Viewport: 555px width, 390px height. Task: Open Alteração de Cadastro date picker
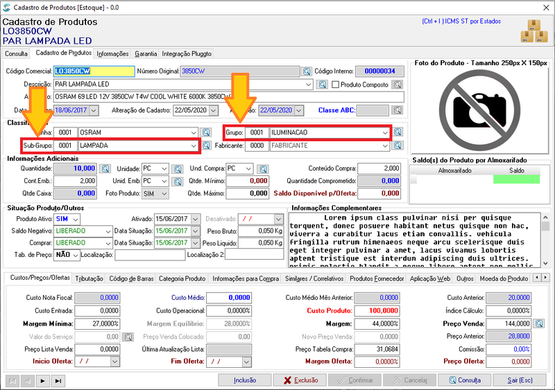click(x=214, y=110)
